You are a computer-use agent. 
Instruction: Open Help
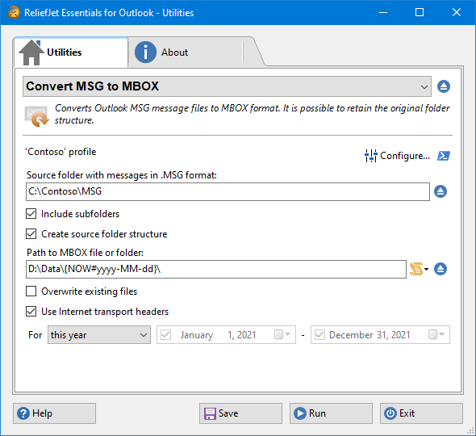tap(54, 413)
